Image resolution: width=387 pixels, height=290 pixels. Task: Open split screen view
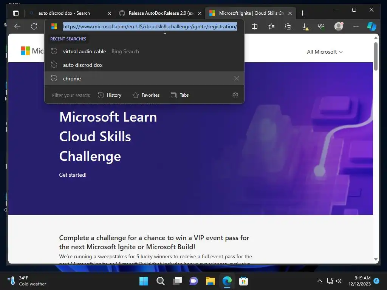tap(254, 26)
